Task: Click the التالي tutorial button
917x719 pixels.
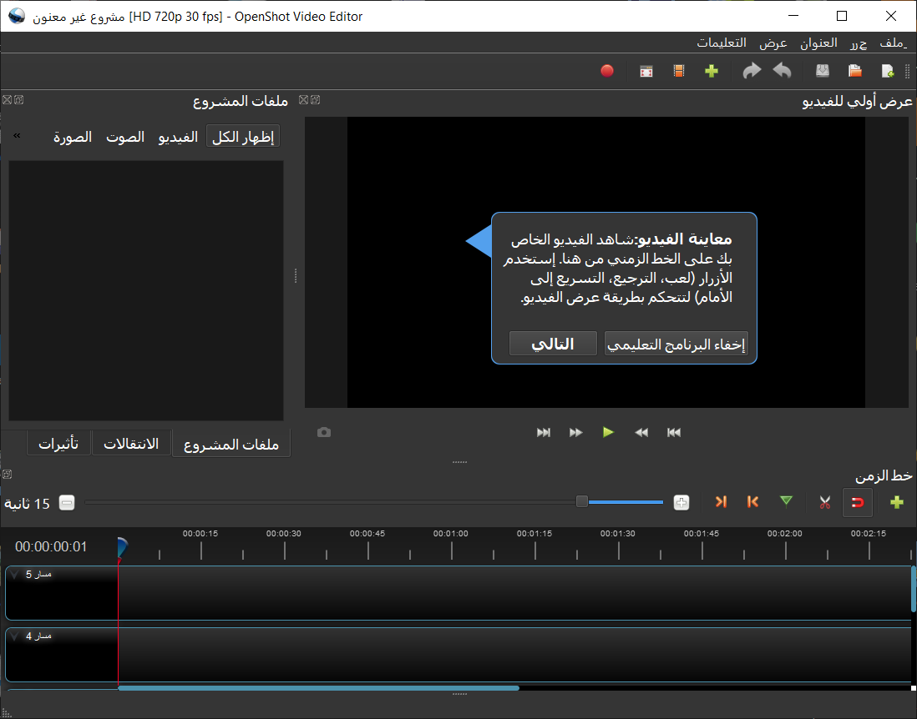Action: (x=553, y=344)
